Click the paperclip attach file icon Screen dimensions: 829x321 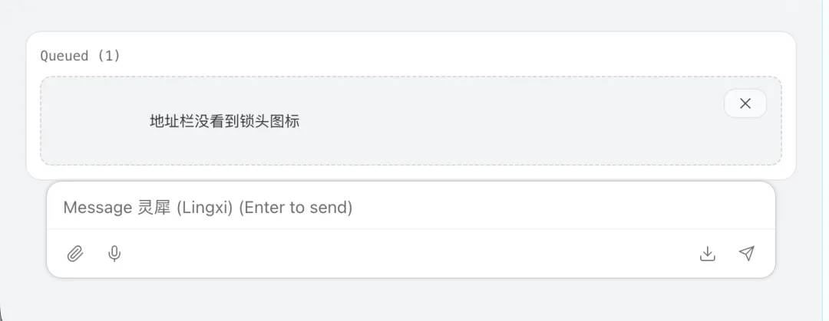[74, 254]
